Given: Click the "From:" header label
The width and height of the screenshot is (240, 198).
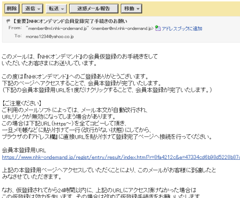Looking at the screenshot, I should click(15, 28).
